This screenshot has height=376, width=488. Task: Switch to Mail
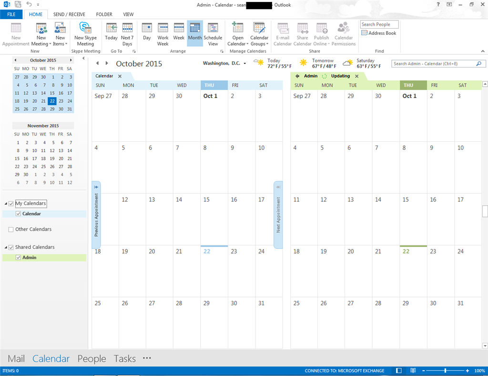pos(16,358)
